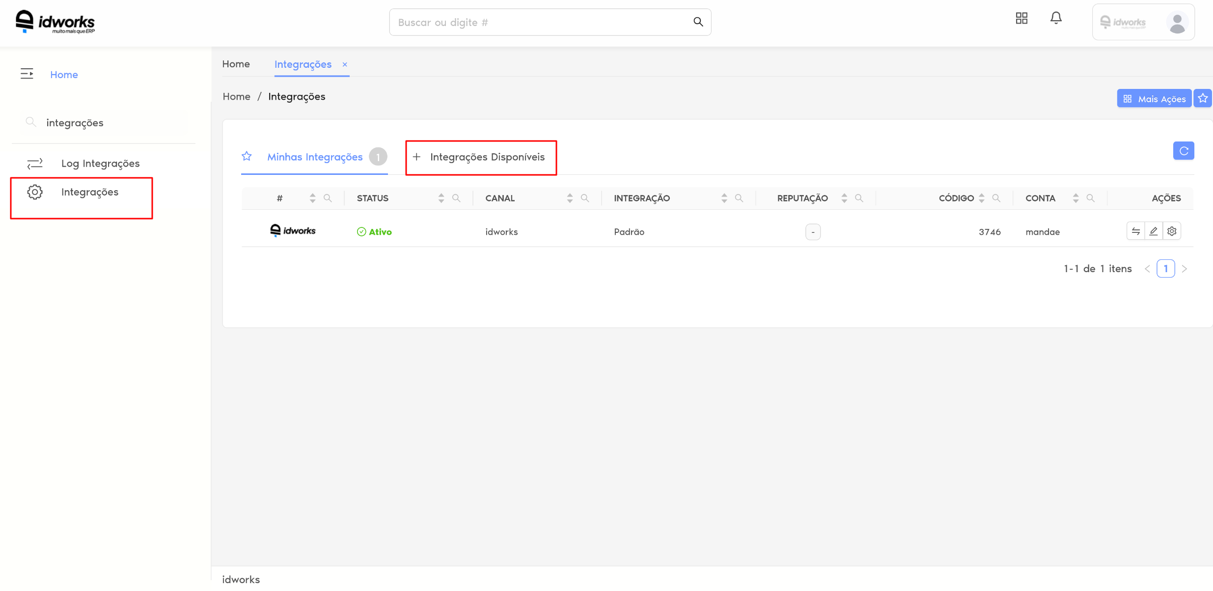The image size is (1213, 591).
Task: Click the favorite star button beside Mais Ações
Action: pyautogui.click(x=1203, y=98)
